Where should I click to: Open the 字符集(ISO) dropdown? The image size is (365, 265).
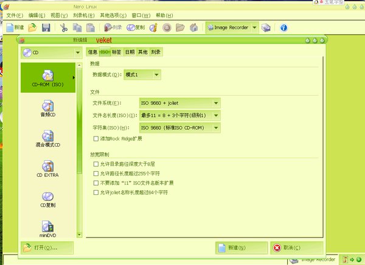[179, 128]
